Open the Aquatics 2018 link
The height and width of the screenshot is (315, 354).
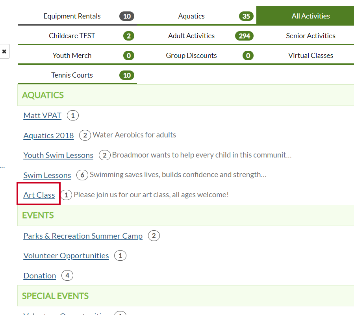(48, 135)
